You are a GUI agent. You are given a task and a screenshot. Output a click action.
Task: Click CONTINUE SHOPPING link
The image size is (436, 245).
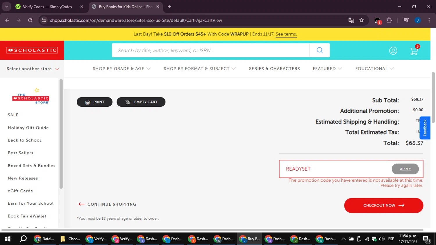click(107, 204)
